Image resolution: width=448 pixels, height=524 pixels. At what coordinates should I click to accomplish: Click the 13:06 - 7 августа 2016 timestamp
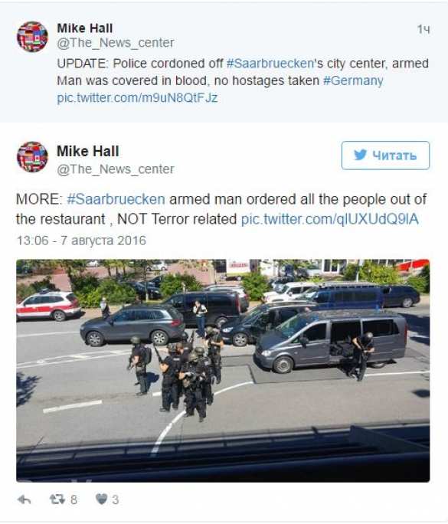(x=81, y=241)
